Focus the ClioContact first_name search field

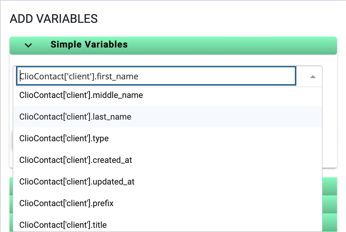(156, 76)
